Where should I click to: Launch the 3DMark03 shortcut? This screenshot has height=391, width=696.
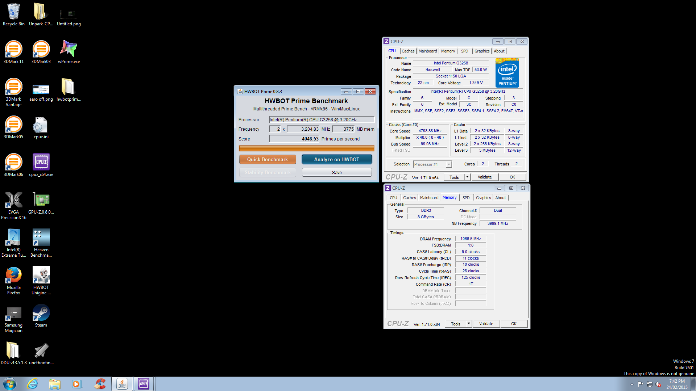(41, 52)
